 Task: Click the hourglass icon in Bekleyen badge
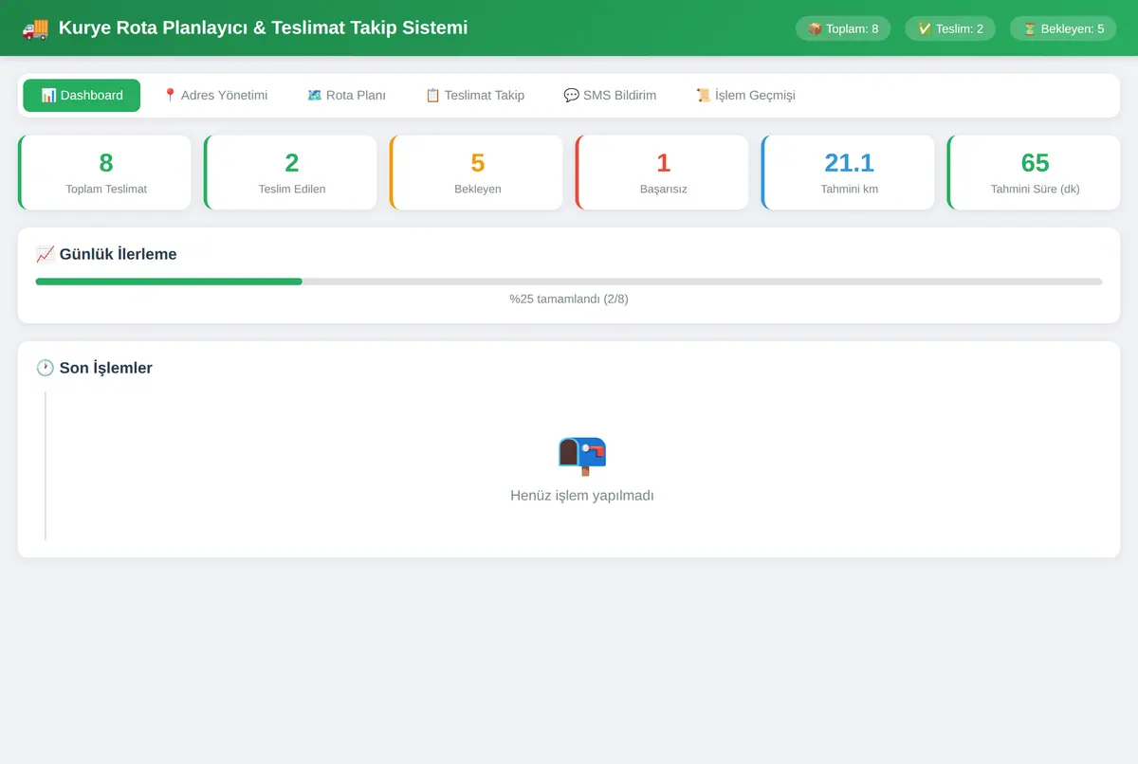pos(1030,28)
